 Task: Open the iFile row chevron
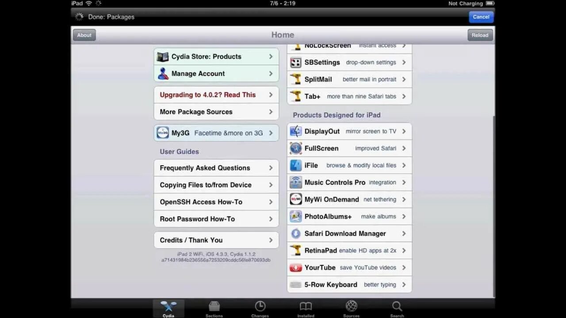[x=404, y=165]
